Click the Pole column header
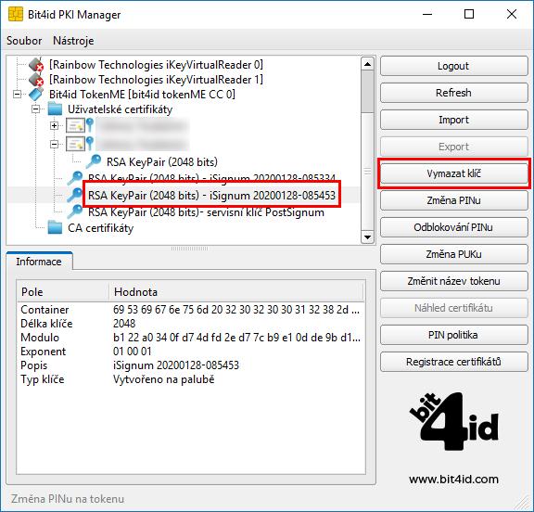 pyautogui.click(x=63, y=292)
